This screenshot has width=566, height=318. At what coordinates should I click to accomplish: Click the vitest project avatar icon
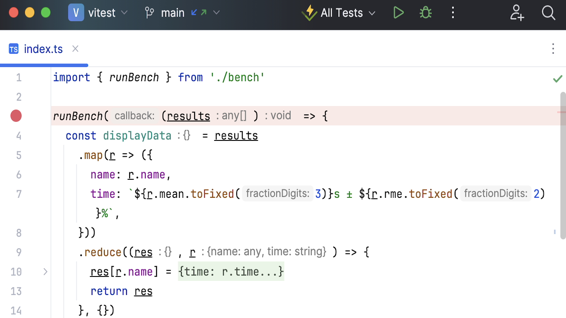[76, 12]
